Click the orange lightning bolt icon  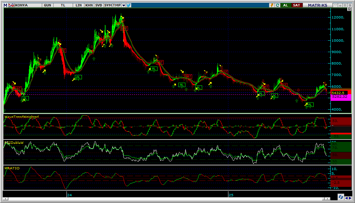pos(272,5)
